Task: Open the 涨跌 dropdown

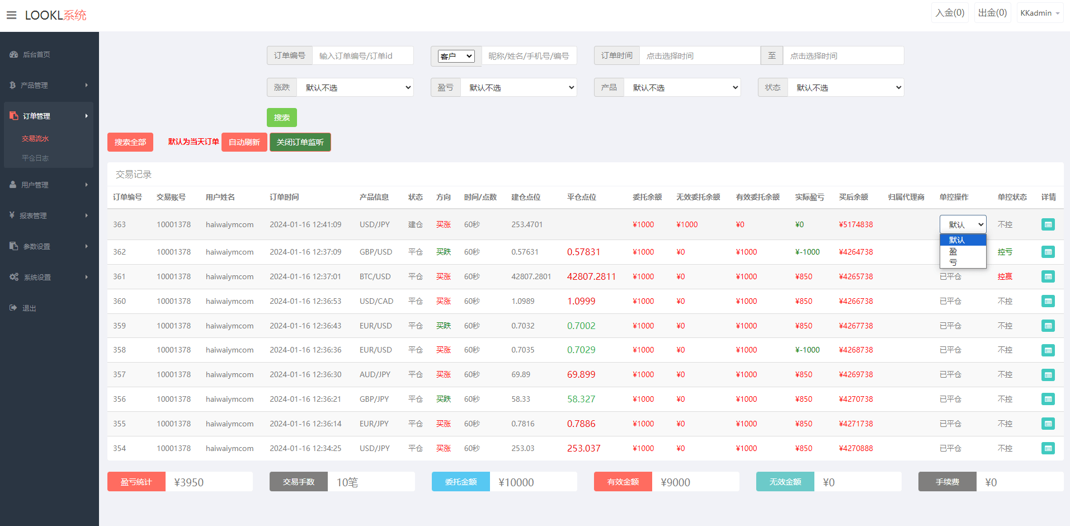Action: tap(355, 87)
